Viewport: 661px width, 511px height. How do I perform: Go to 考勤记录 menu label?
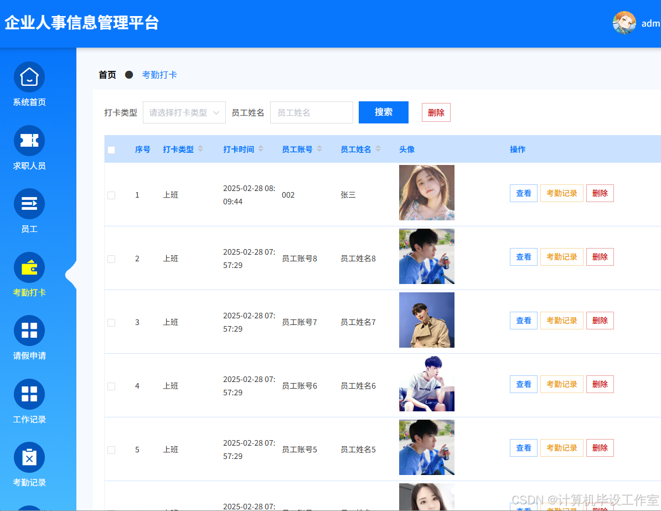[29, 483]
